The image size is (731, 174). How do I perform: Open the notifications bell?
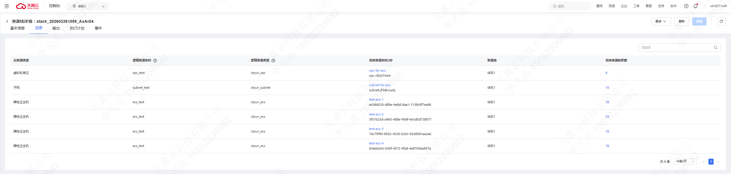pos(696,6)
